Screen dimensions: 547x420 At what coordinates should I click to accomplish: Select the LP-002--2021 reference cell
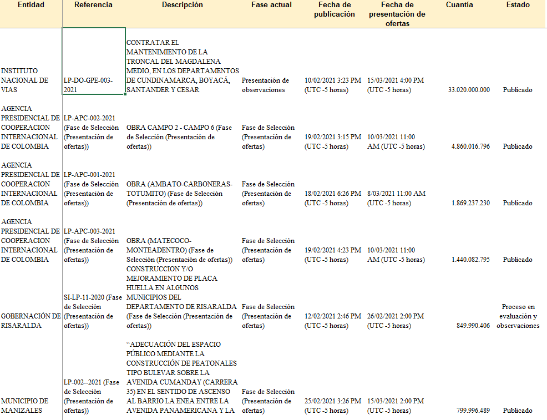(x=92, y=396)
